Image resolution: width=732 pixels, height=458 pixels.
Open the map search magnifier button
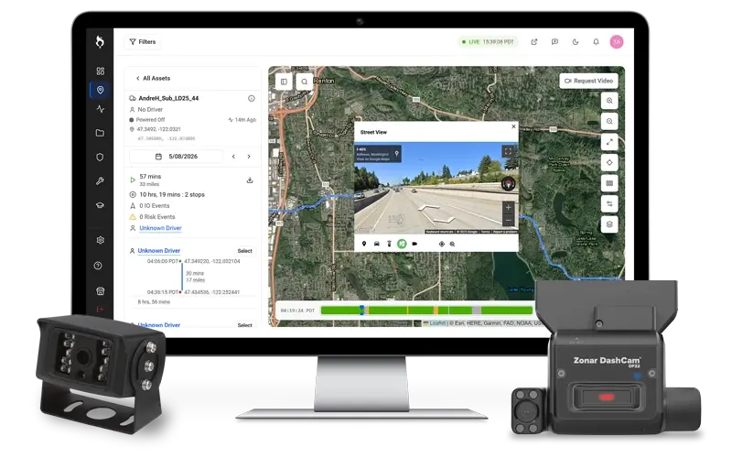[x=305, y=82]
